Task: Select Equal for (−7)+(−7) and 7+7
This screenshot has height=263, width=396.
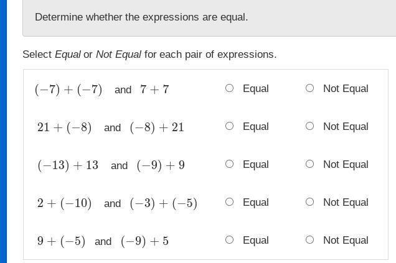Action: (229, 88)
